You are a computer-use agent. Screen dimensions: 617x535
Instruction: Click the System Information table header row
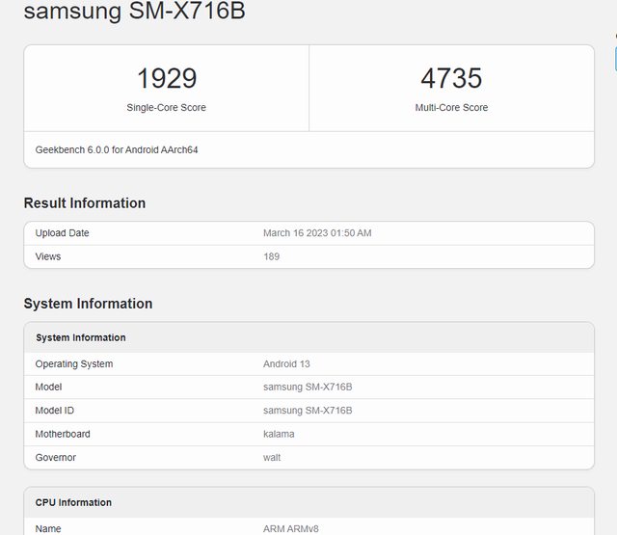click(x=81, y=338)
